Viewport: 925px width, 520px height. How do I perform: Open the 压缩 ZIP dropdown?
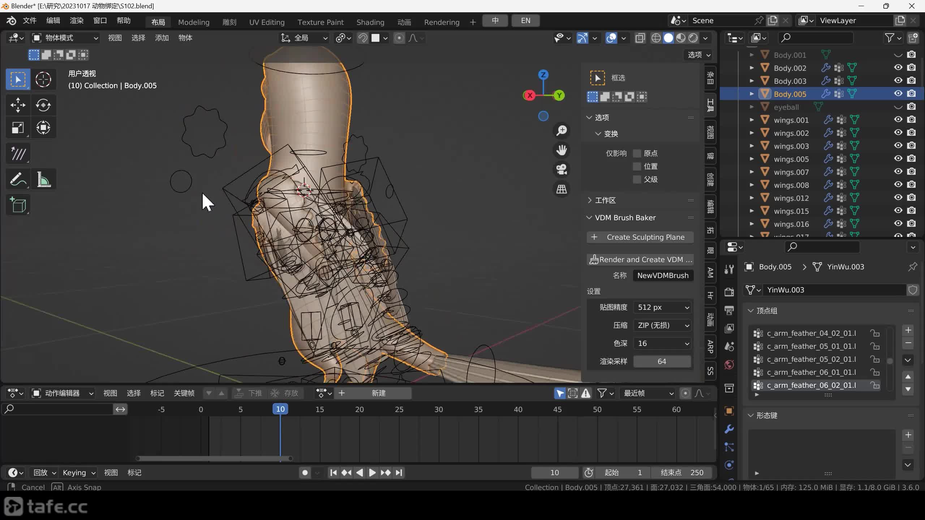tap(663, 325)
